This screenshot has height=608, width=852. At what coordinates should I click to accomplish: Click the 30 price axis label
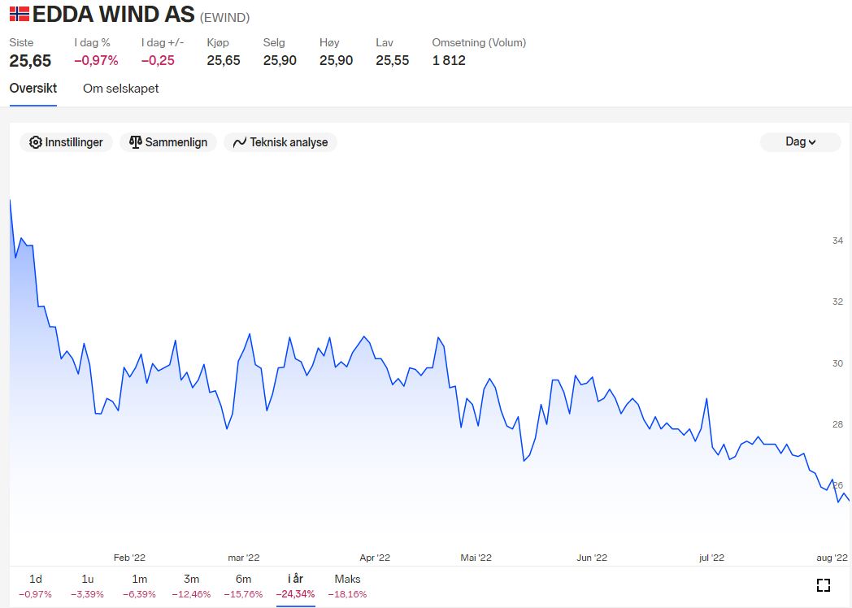click(x=838, y=363)
